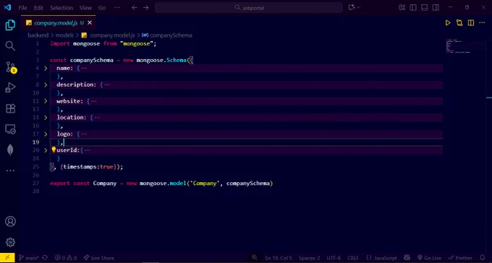Click Ln 19, Col 5 position indicator
This screenshot has height=263, width=492.
[279, 258]
